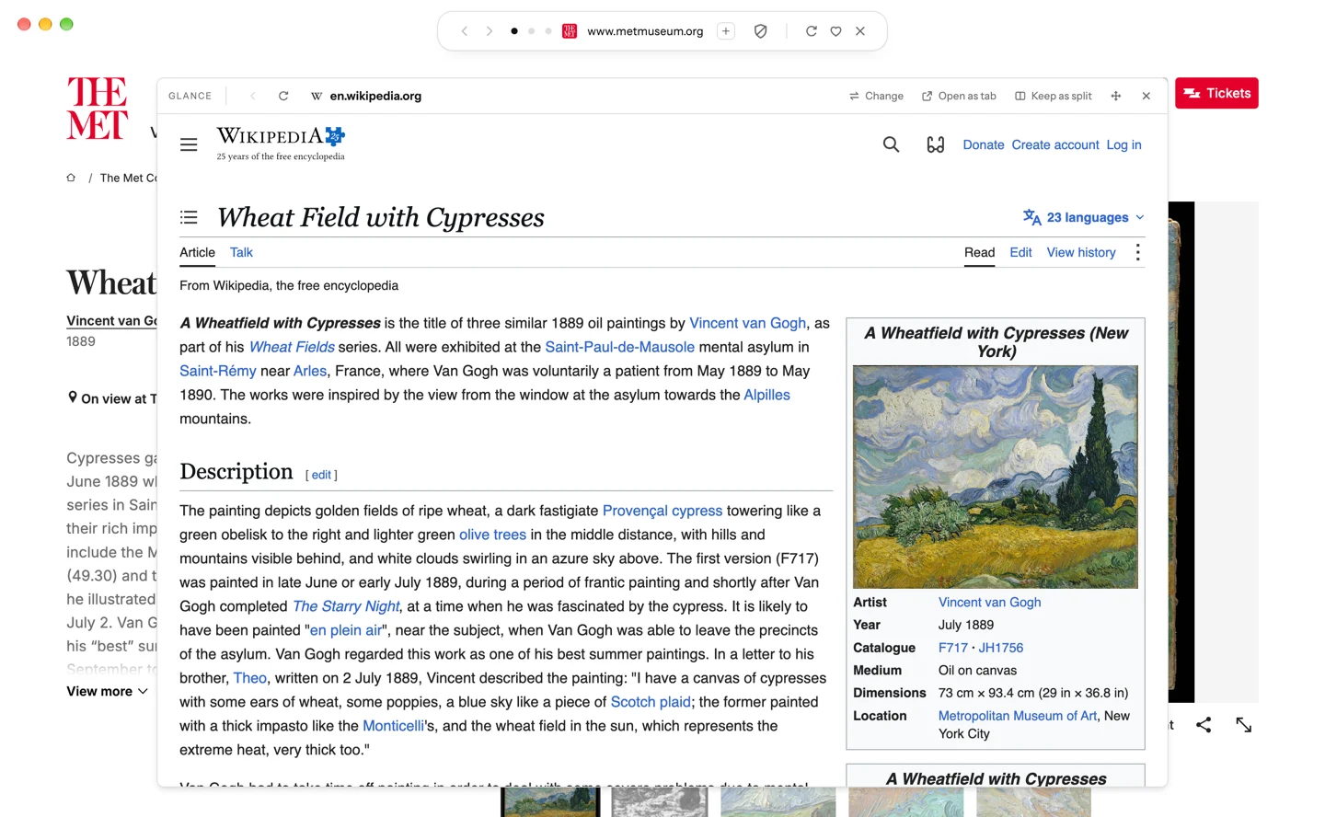Reload the Glance preview page
Viewport: 1325px width, 817px height.
pos(283,96)
